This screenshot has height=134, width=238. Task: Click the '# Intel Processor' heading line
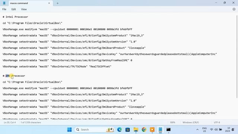(x=15, y=17)
